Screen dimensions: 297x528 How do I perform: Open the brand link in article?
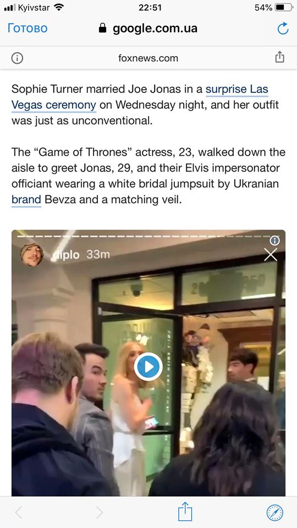tap(26, 200)
